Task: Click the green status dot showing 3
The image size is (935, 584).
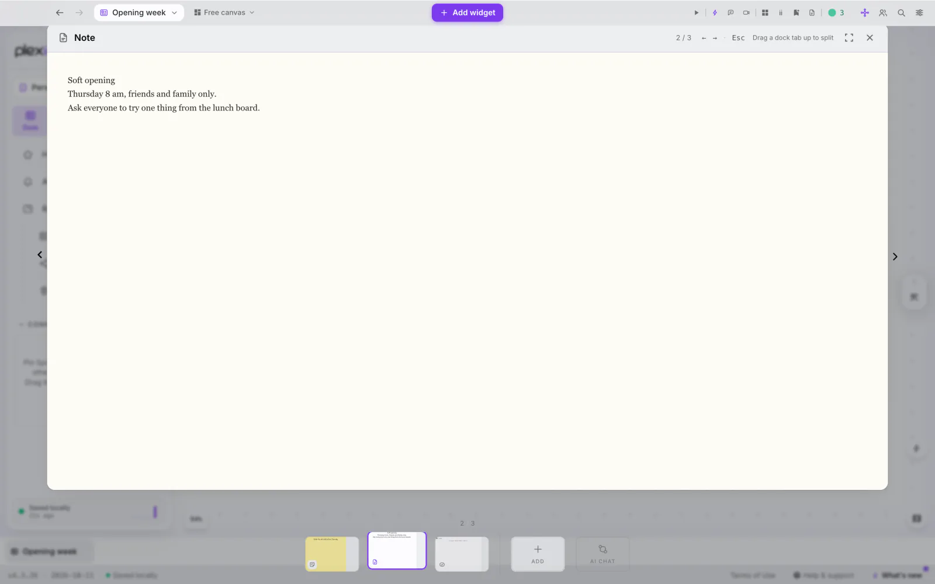Action: pos(836,13)
